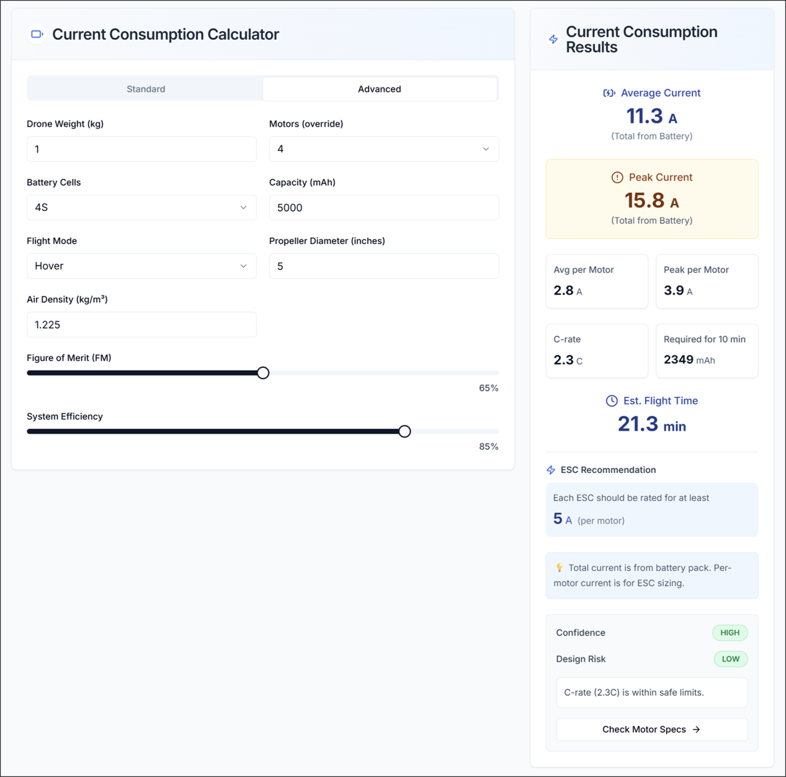Click the battery charge icon next to Average Current

[x=609, y=92]
